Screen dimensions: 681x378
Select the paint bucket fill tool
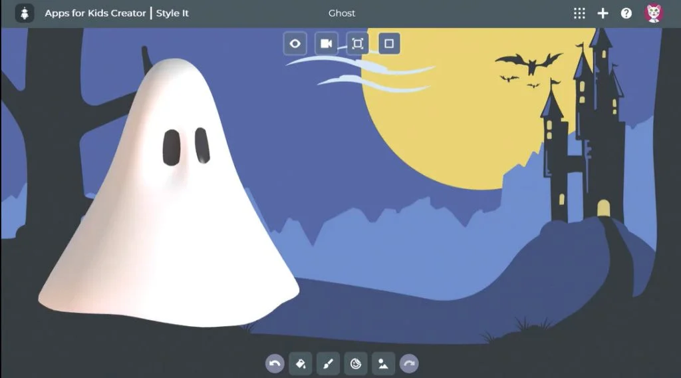301,363
